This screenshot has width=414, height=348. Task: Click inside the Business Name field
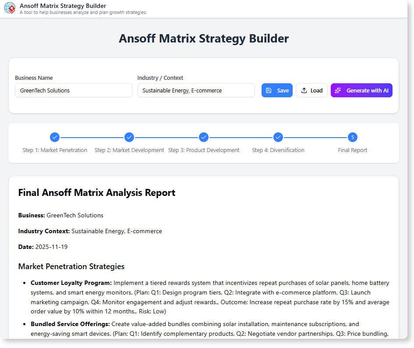click(74, 90)
